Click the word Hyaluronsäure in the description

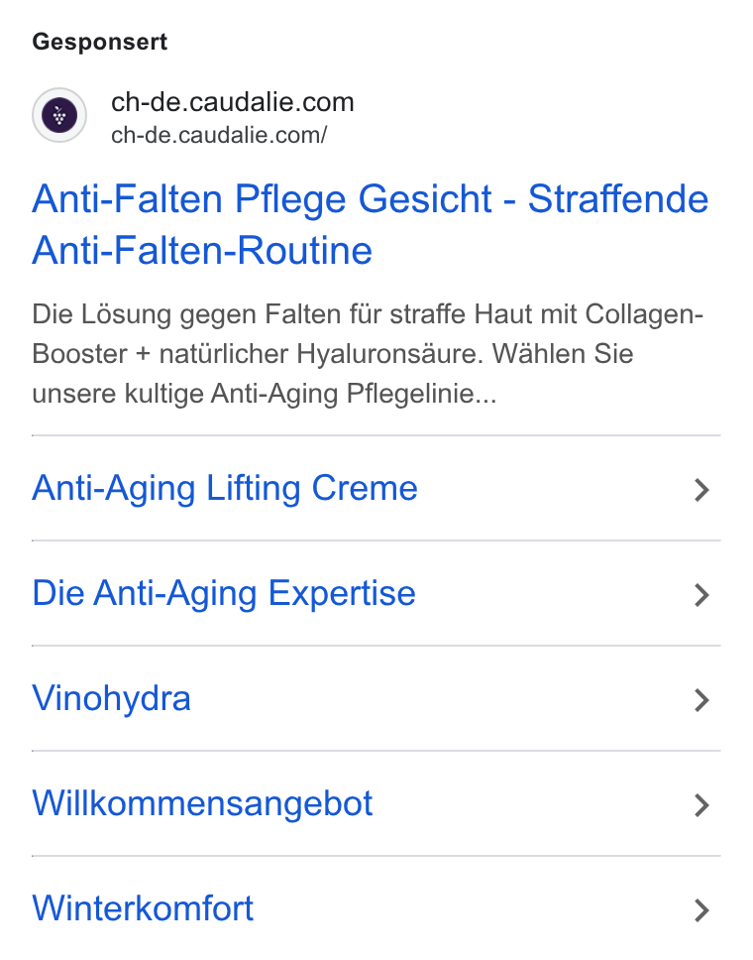[390, 354]
